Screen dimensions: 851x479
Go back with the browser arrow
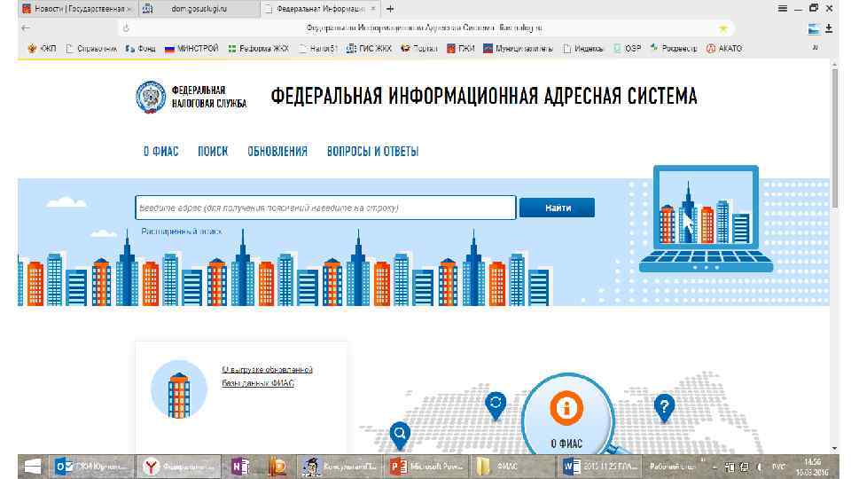click(x=26, y=27)
